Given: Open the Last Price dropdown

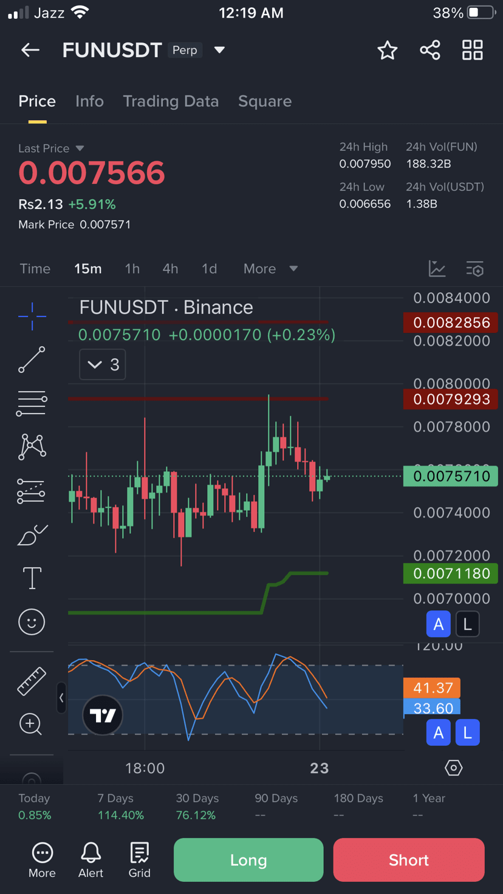Looking at the screenshot, I should pyautogui.click(x=51, y=148).
